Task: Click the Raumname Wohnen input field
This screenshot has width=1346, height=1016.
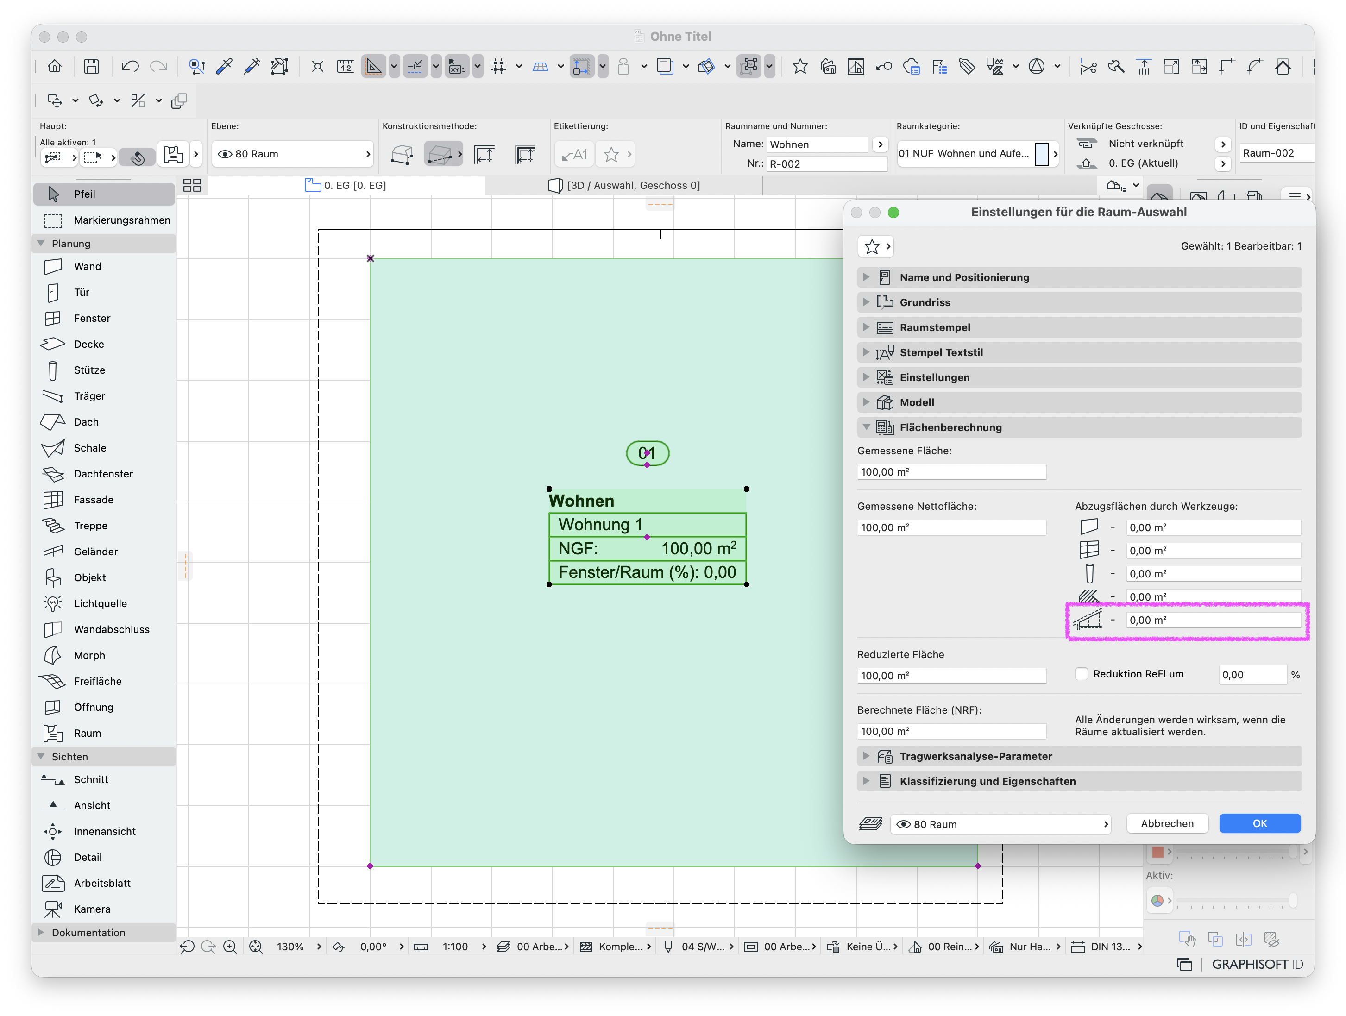Action: pyautogui.click(x=817, y=145)
